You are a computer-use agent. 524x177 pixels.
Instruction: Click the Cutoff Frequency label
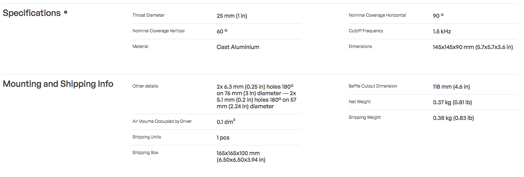coord(366,31)
